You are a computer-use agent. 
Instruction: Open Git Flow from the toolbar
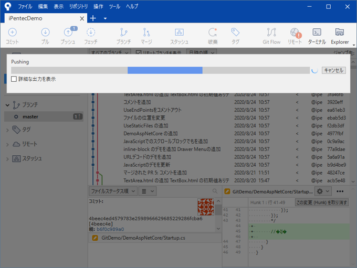[271, 36]
